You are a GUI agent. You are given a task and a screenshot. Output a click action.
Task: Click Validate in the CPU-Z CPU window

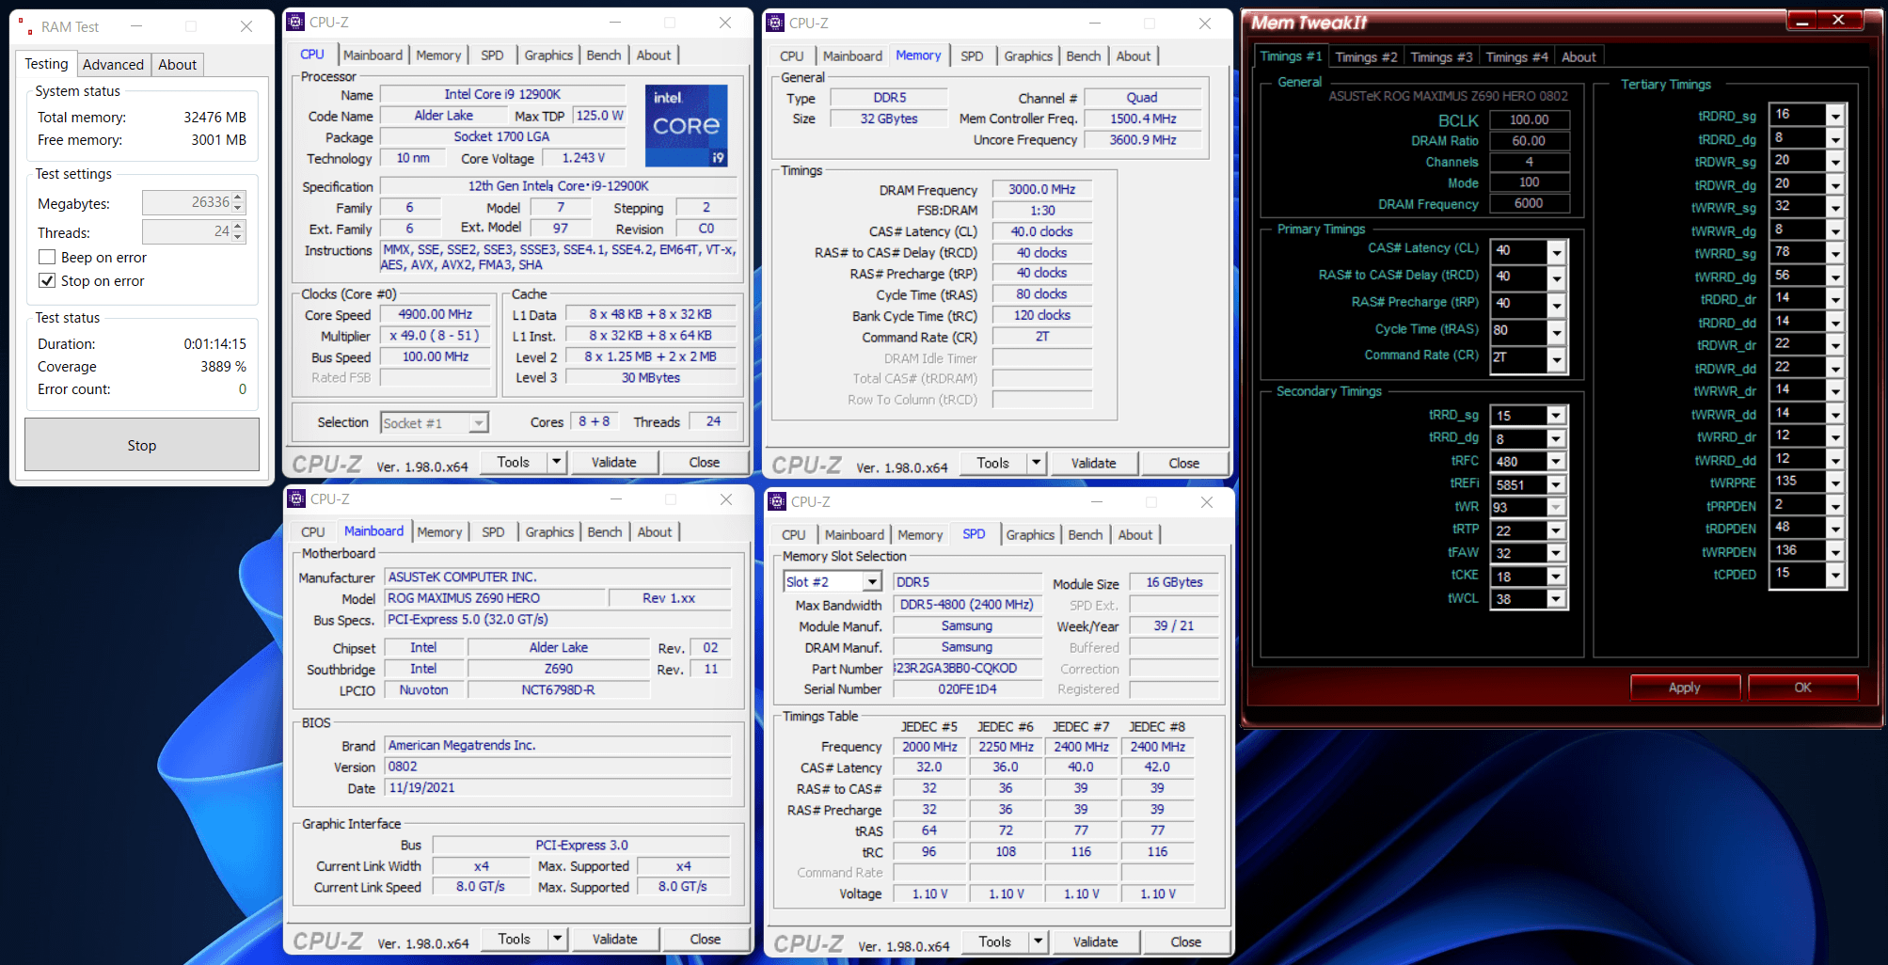613,462
